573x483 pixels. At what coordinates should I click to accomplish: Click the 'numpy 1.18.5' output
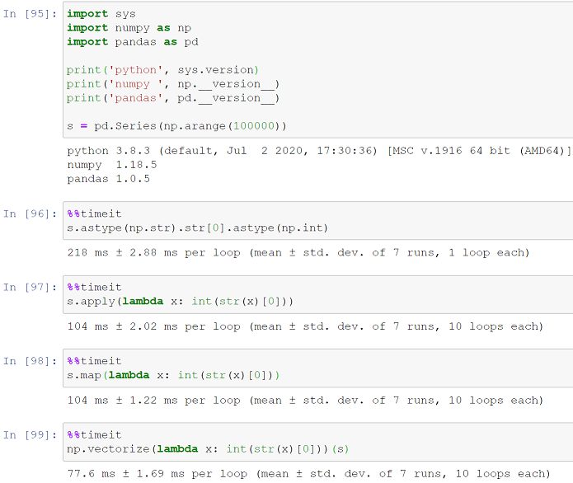click(112, 165)
